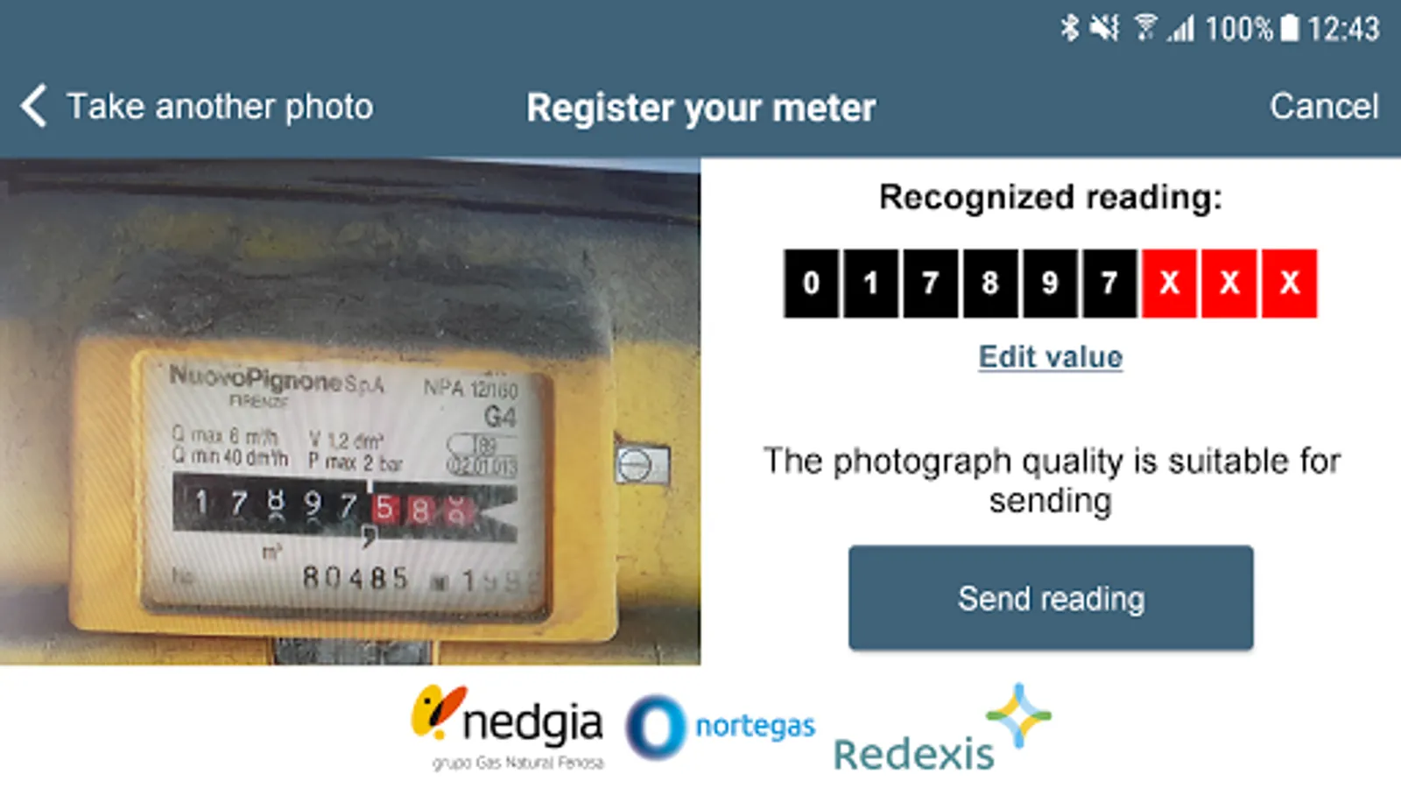
Task: Select the first digit box showing 0
Action: (x=812, y=283)
